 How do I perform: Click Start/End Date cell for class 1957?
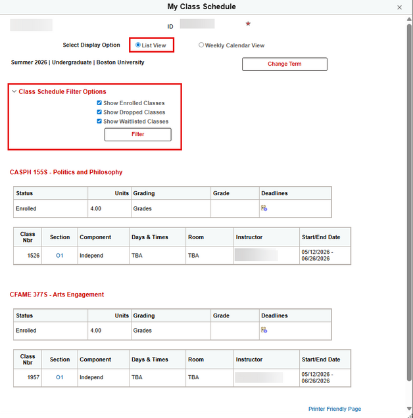325,377
